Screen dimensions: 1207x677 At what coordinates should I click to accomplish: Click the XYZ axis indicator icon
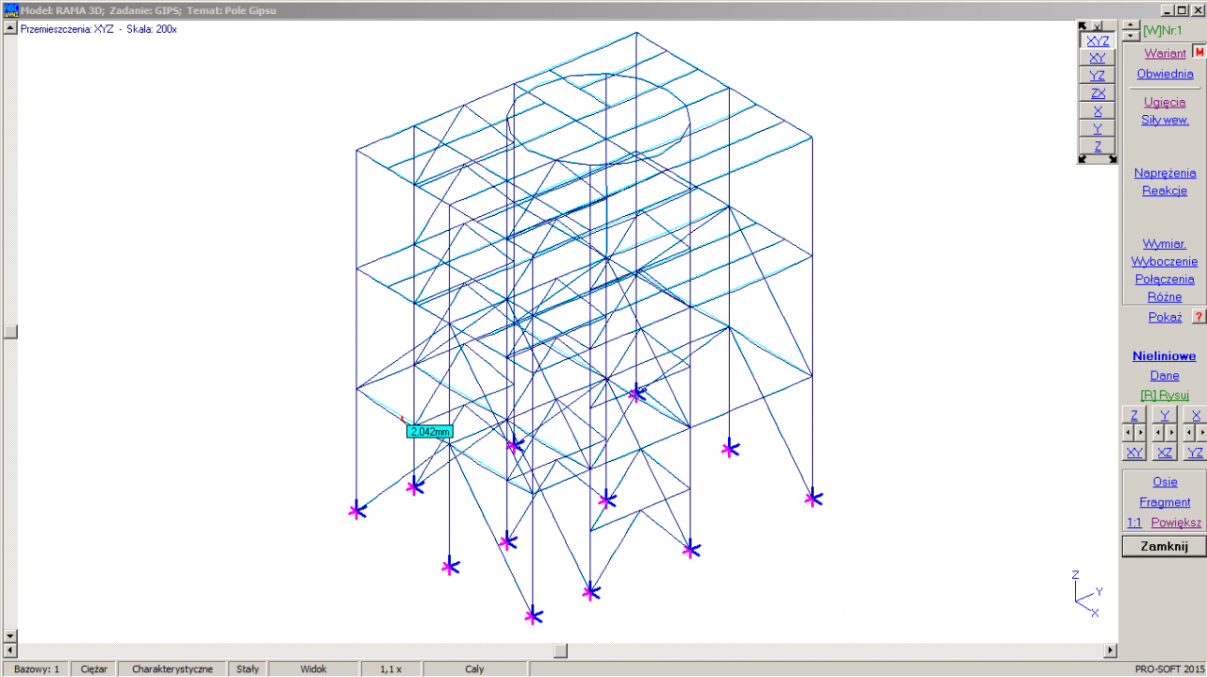[x=1084, y=593]
